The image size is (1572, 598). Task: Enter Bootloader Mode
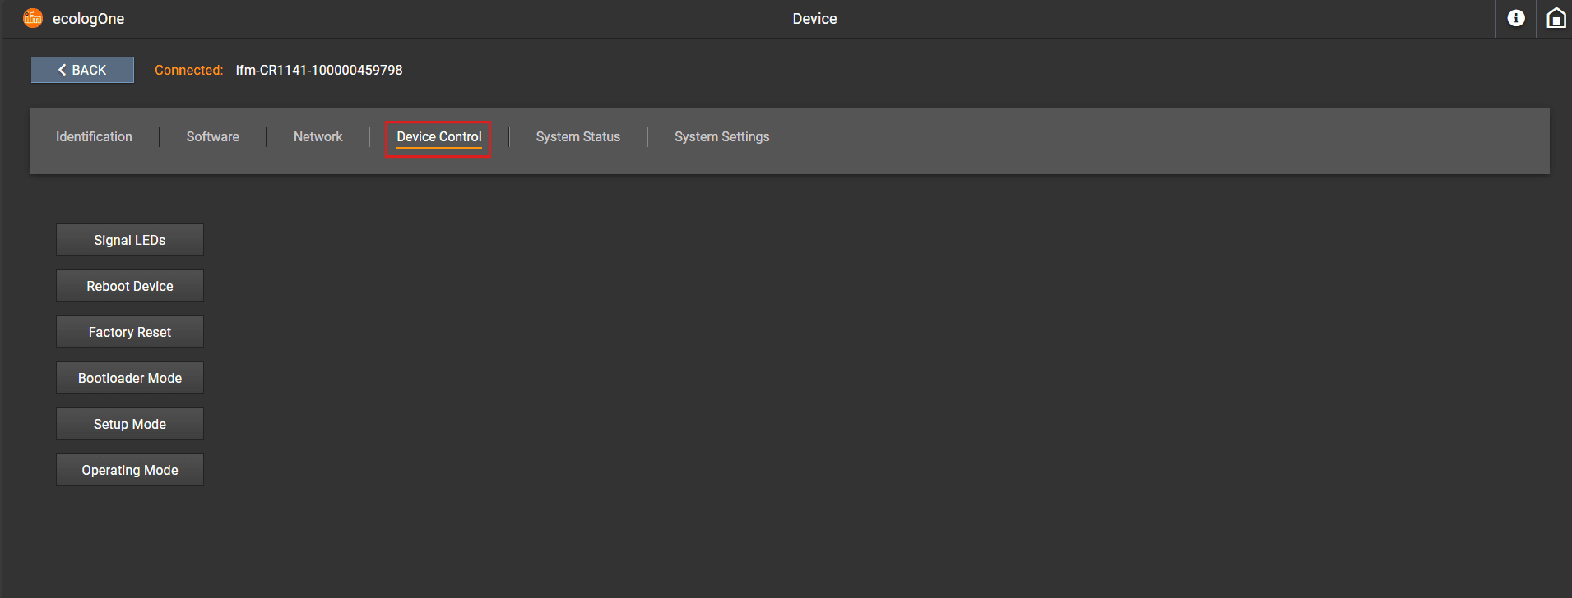130,378
